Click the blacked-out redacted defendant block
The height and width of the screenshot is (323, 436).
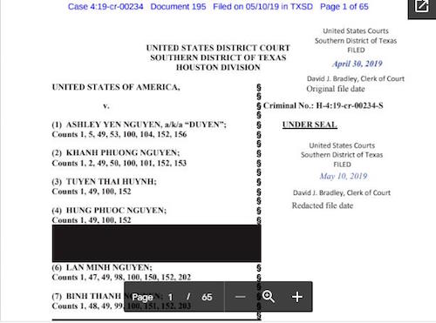pyautogui.click(x=157, y=243)
